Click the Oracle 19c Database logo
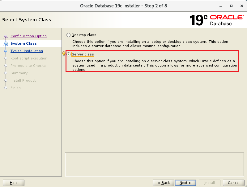Viewport: 247px width, 187px height. tap(217, 20)
